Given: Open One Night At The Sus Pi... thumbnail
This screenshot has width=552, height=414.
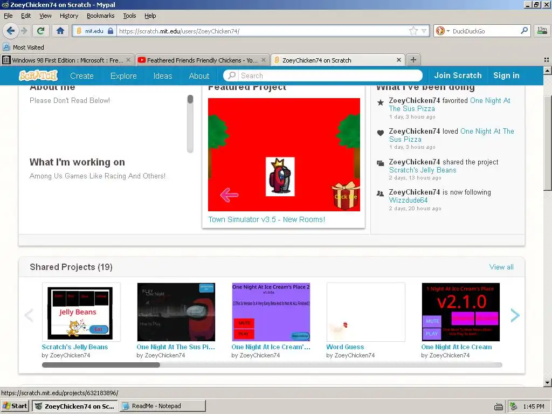Looking at the screenshot, I should click(x=176, y=312).
